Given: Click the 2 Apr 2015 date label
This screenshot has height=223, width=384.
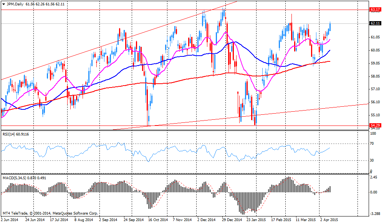Looking at the screenshot, I should 329,220.
